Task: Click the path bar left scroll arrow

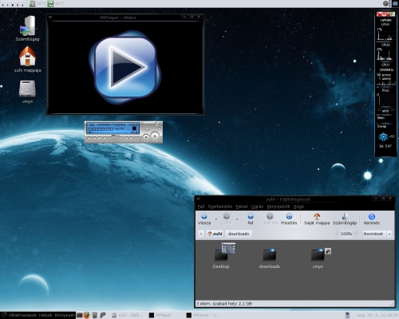Action: [201, 234]
